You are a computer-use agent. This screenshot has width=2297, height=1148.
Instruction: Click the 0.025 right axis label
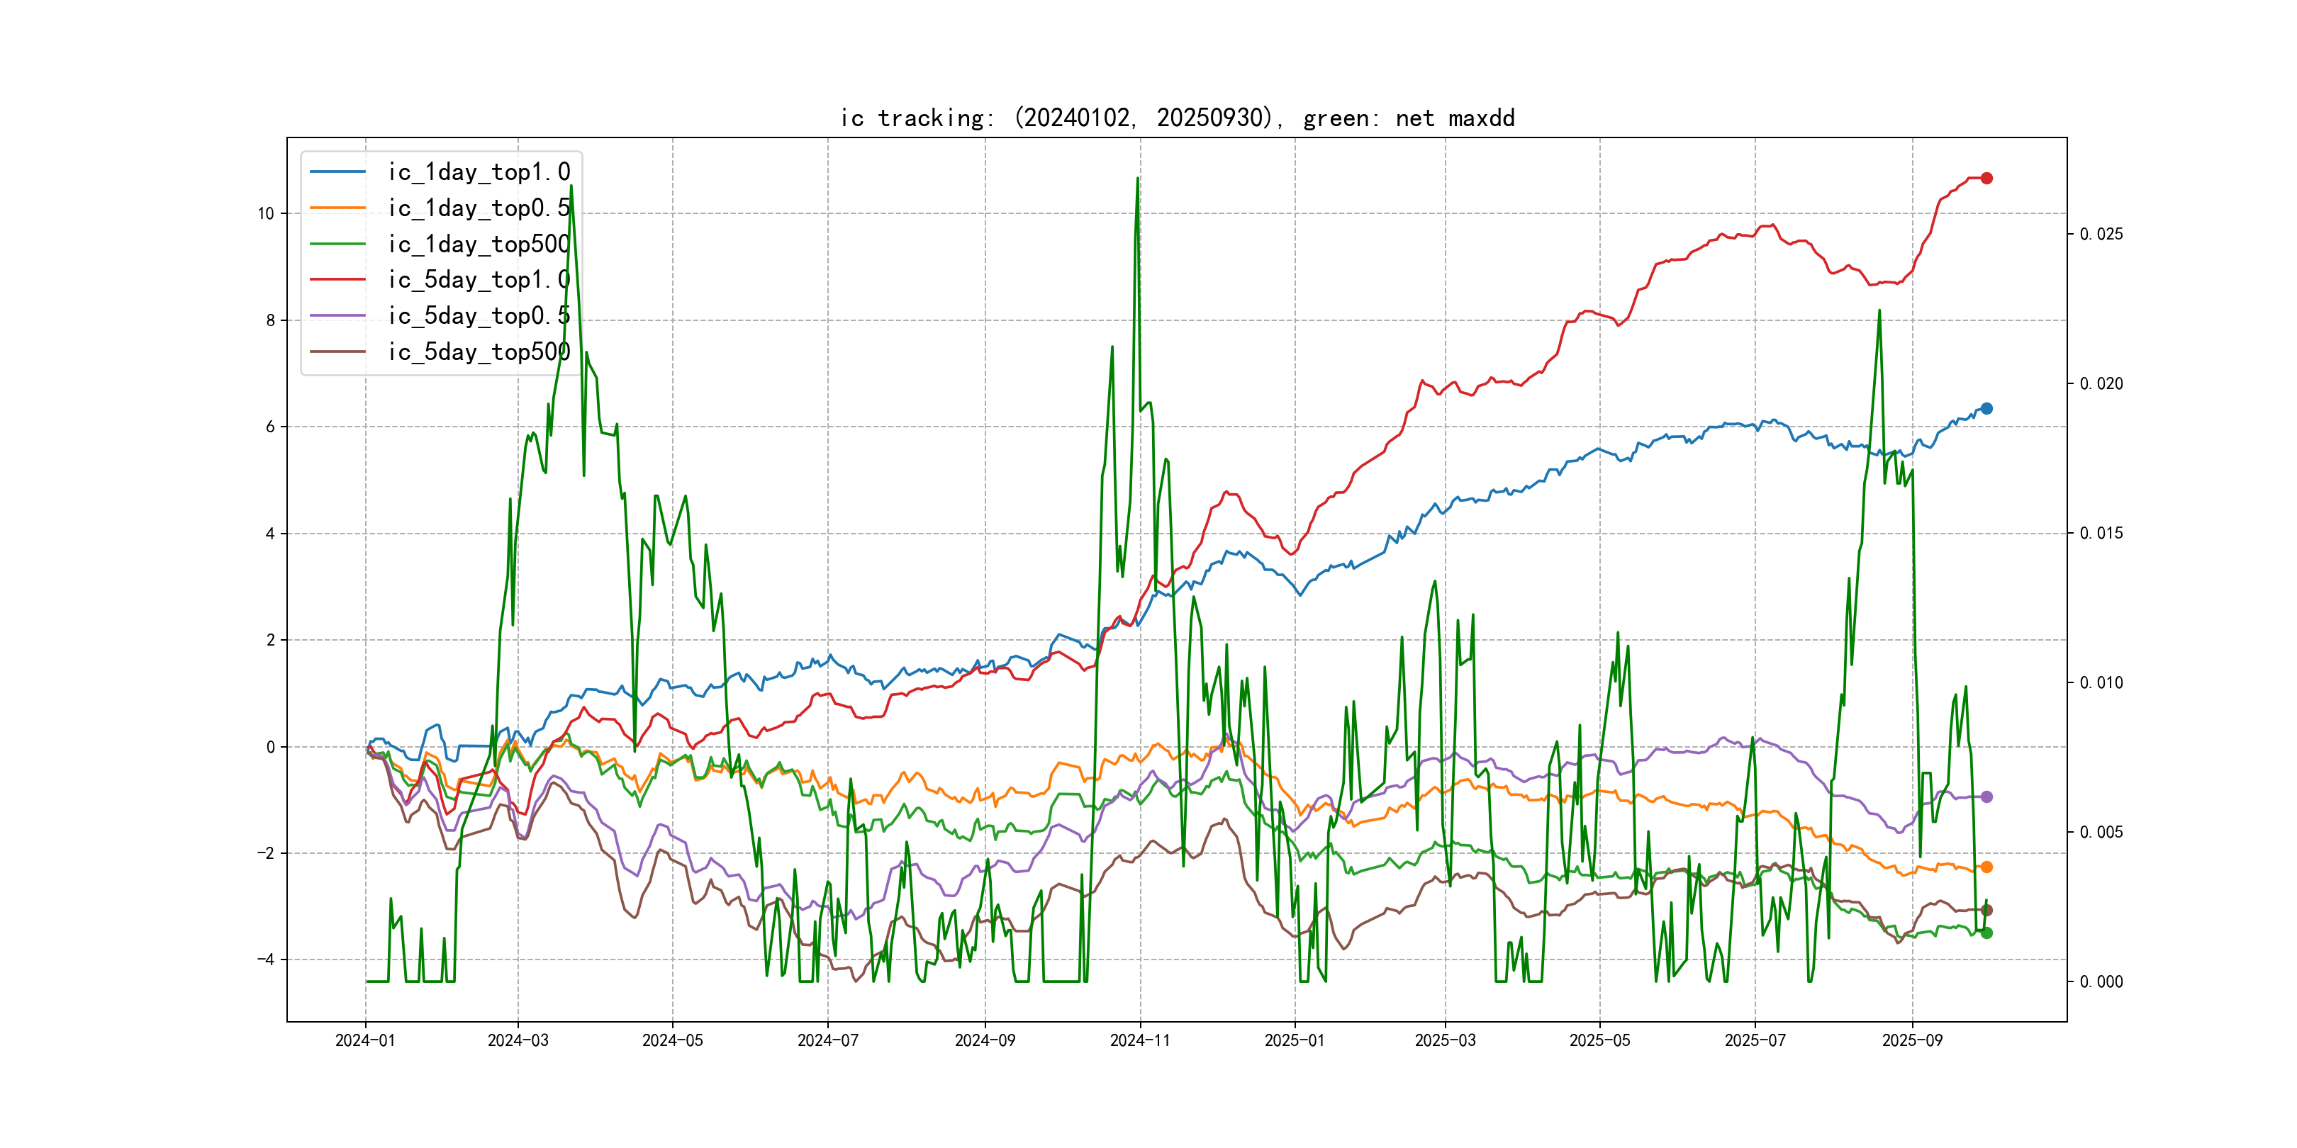click(2101, 235)
